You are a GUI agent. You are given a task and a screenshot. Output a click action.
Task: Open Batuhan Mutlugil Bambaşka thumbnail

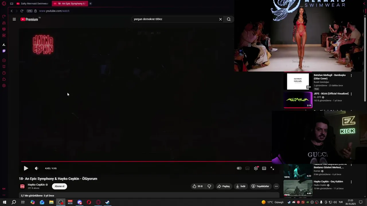[298, 82]
